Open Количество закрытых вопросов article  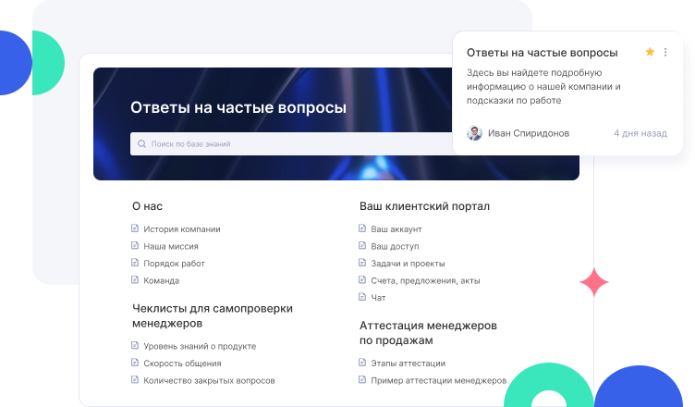[209, 380]
